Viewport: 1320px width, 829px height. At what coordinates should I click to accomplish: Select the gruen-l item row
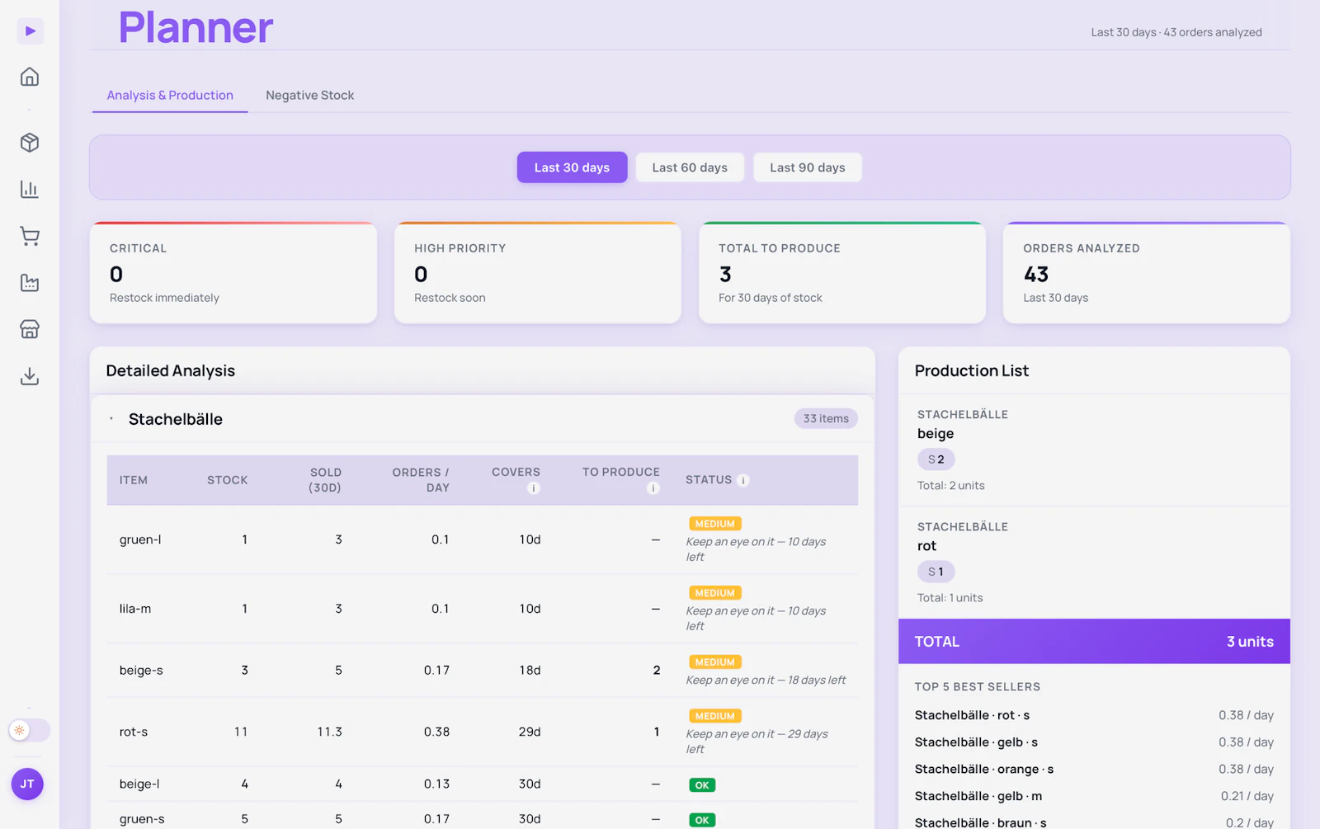click(x=483, y=539)
